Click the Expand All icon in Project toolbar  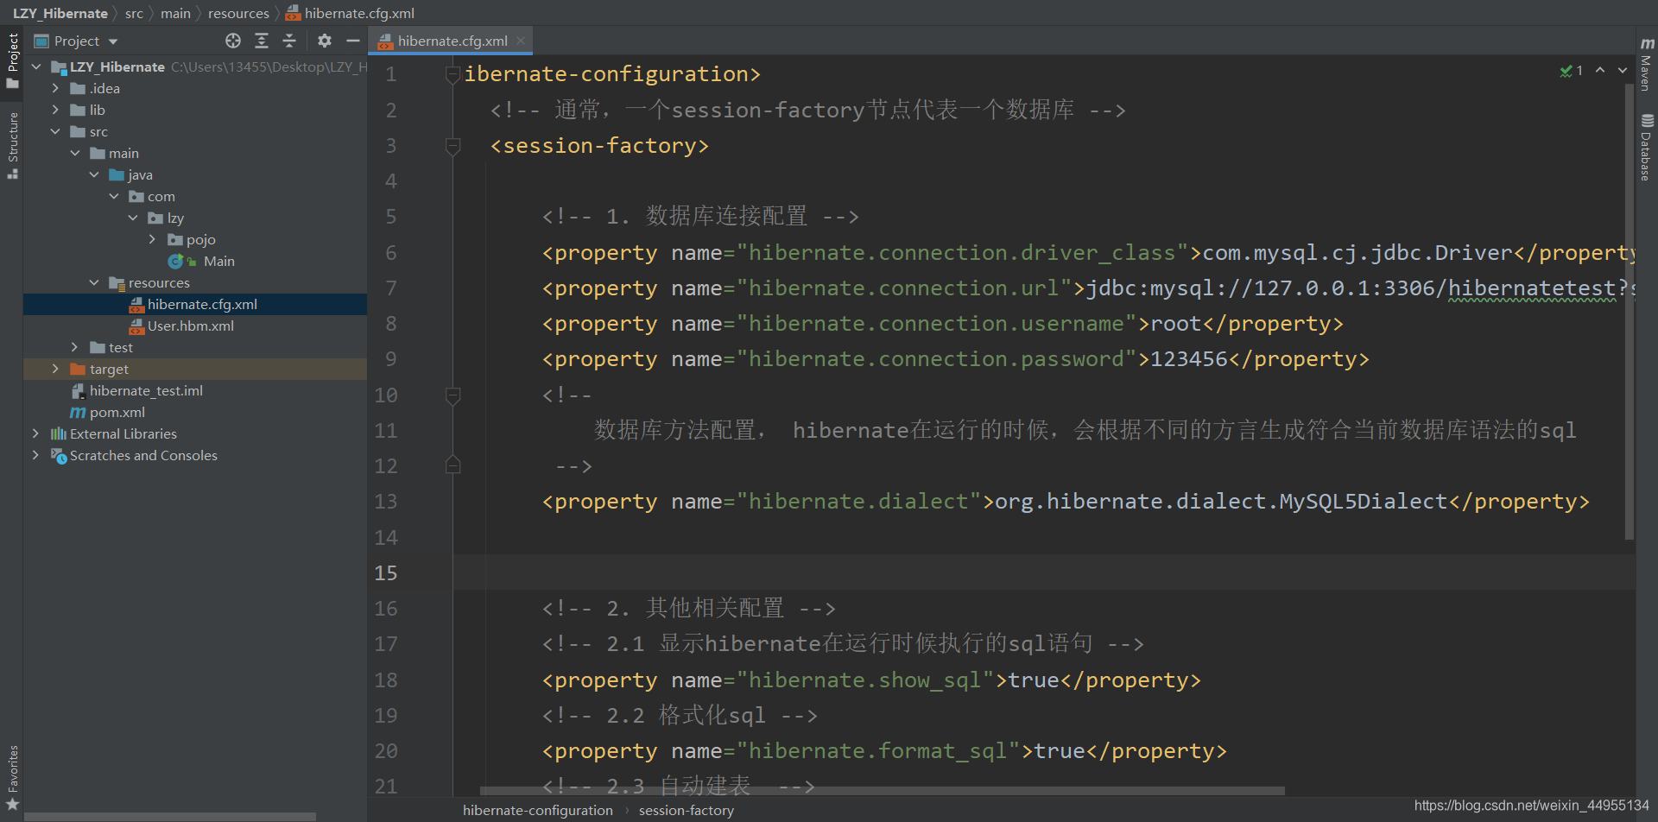pyautogui.click(x=262, y=41)
